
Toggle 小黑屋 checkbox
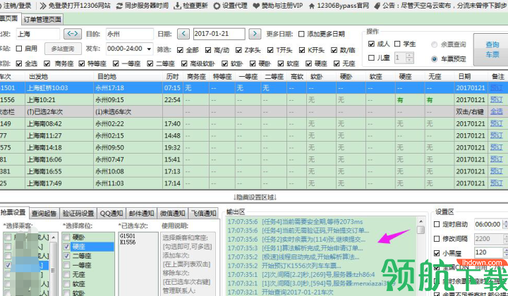(437, 253)
